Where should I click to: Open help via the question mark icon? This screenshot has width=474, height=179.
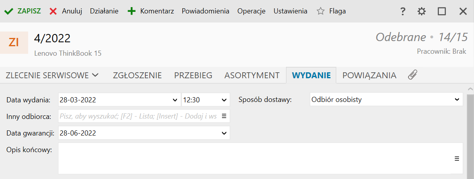click(403, 11)
